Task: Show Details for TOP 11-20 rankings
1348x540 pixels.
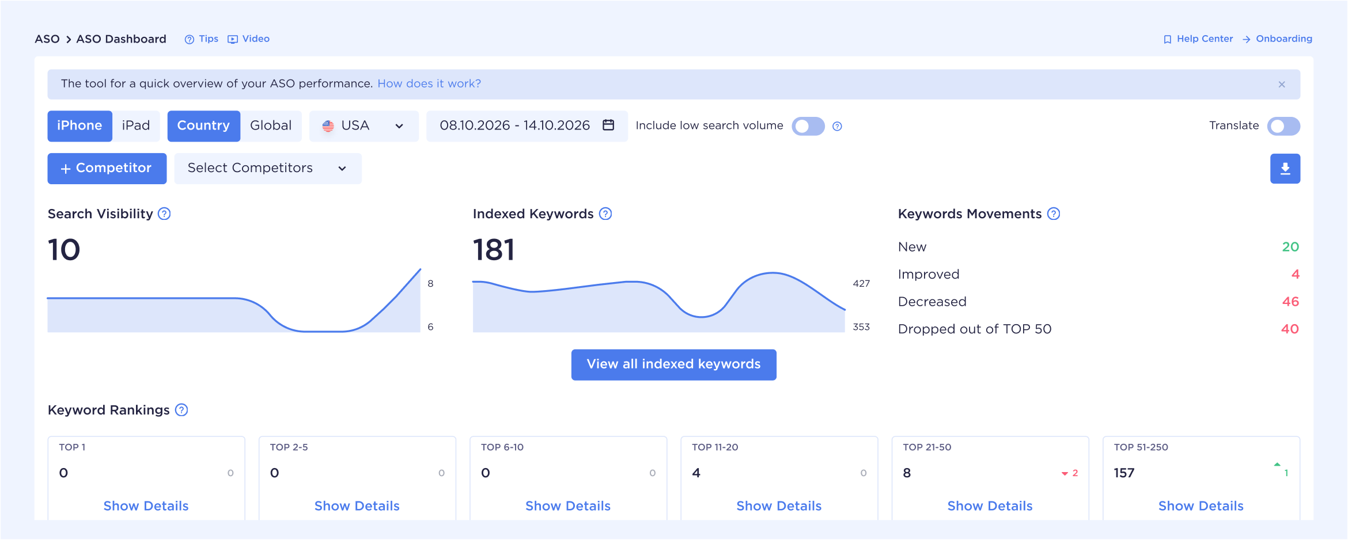Action: [779, 506]
